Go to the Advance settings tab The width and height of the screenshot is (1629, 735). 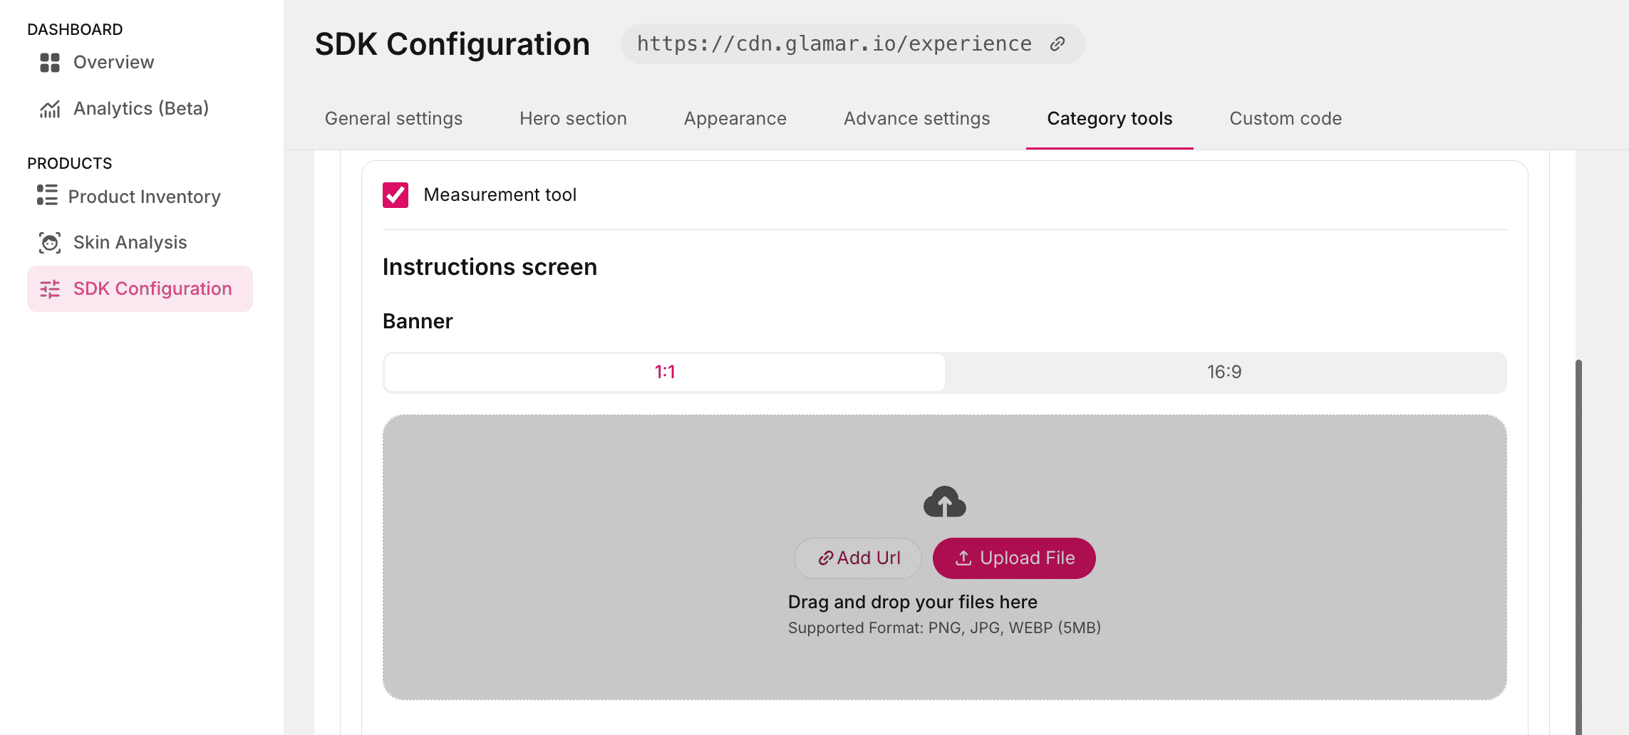pyautogui.click(x=916, y=119)
